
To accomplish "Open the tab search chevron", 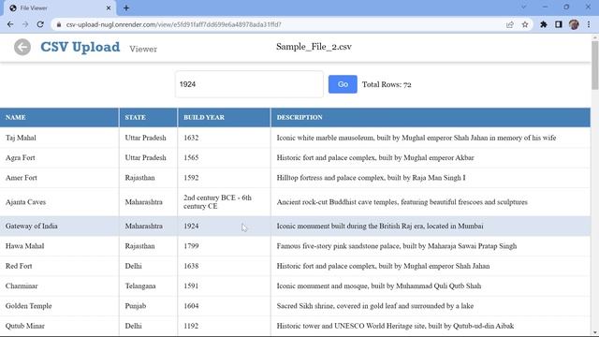I will 523,7.
